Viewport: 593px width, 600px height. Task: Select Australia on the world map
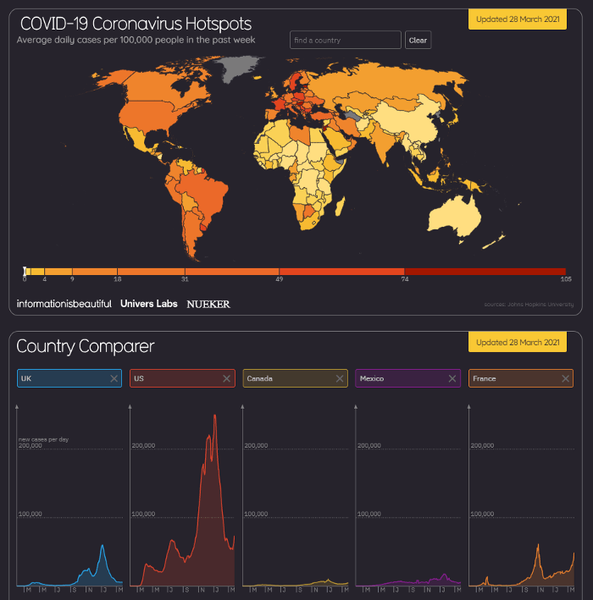[454, 217]
